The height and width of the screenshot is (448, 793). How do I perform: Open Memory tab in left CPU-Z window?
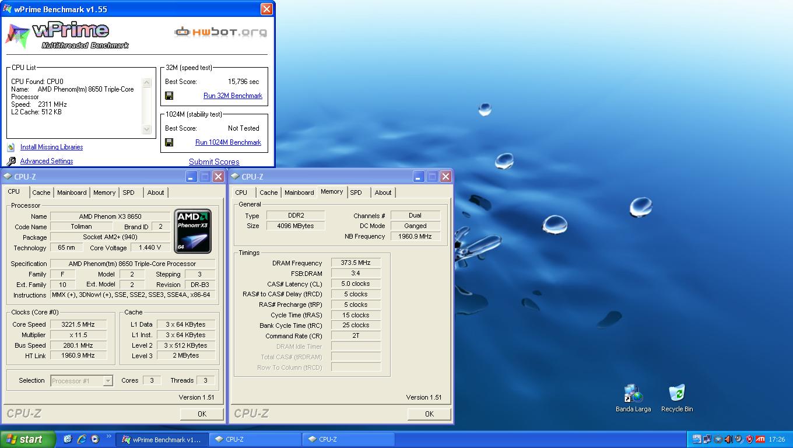coord(104,192)
